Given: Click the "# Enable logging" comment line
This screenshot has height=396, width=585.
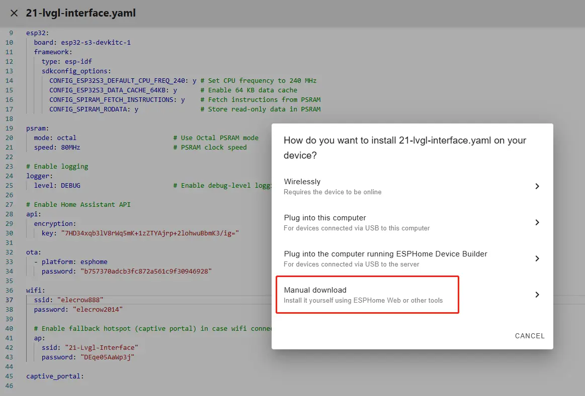Looking at the screenshot, I should (x=57, y=167).
